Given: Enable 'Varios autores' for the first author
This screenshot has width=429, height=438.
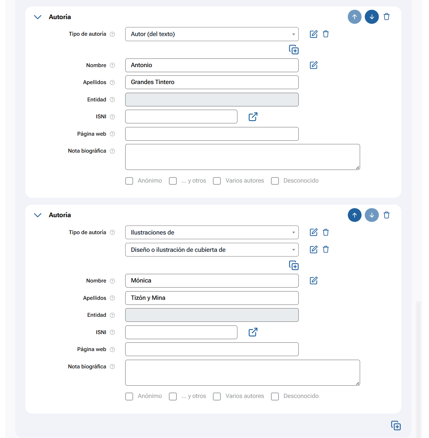Looking at the screenshot, I should (x=217, y=181).
